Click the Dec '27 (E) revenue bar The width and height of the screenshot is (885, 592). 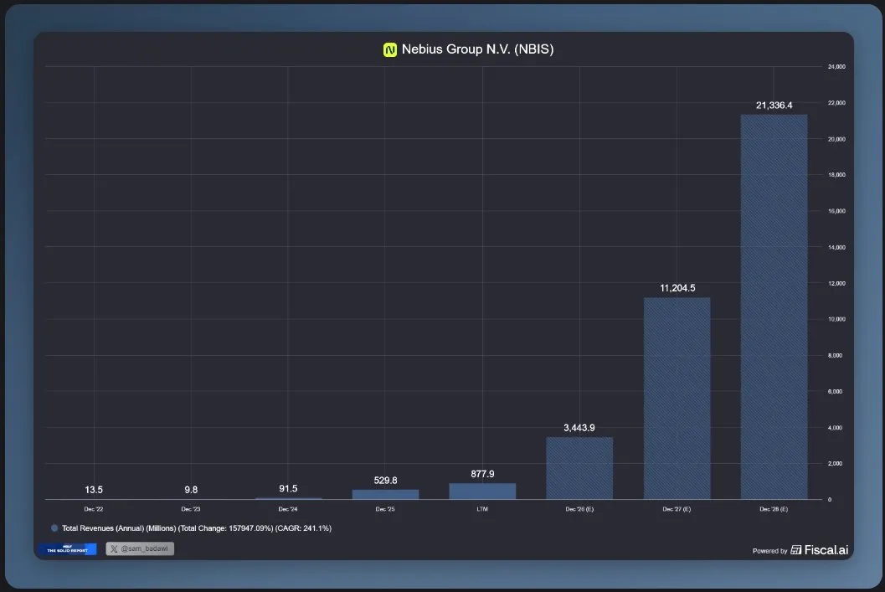[x=677, y=399]
